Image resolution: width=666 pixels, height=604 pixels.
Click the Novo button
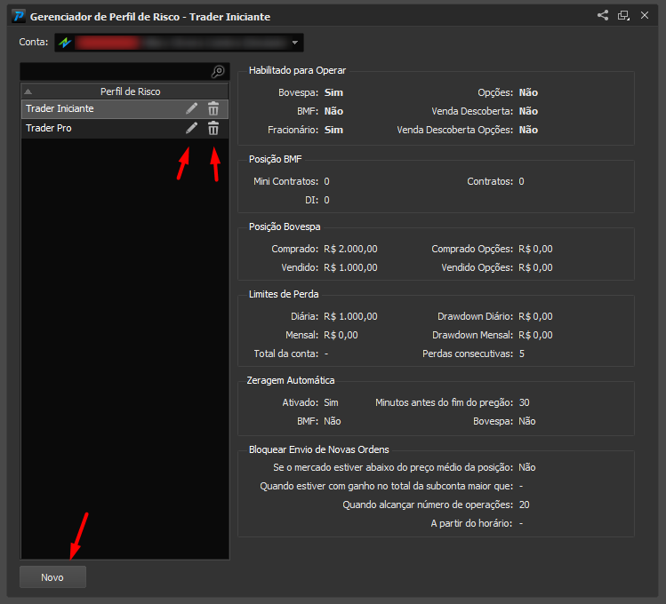coord(52,577)
